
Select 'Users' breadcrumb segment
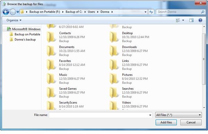click(91, 12)
